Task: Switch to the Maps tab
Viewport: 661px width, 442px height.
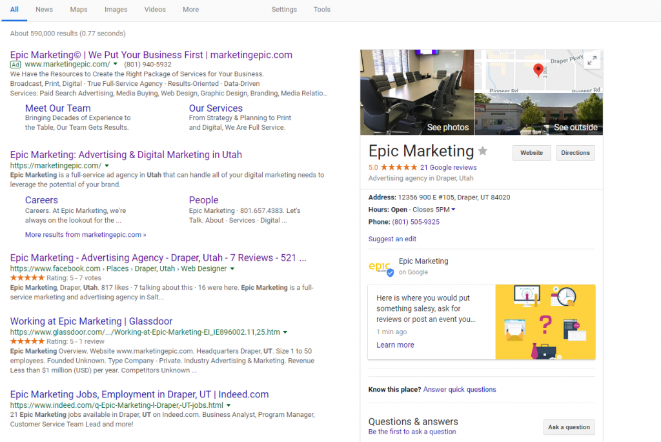Action: pos(79,9)
